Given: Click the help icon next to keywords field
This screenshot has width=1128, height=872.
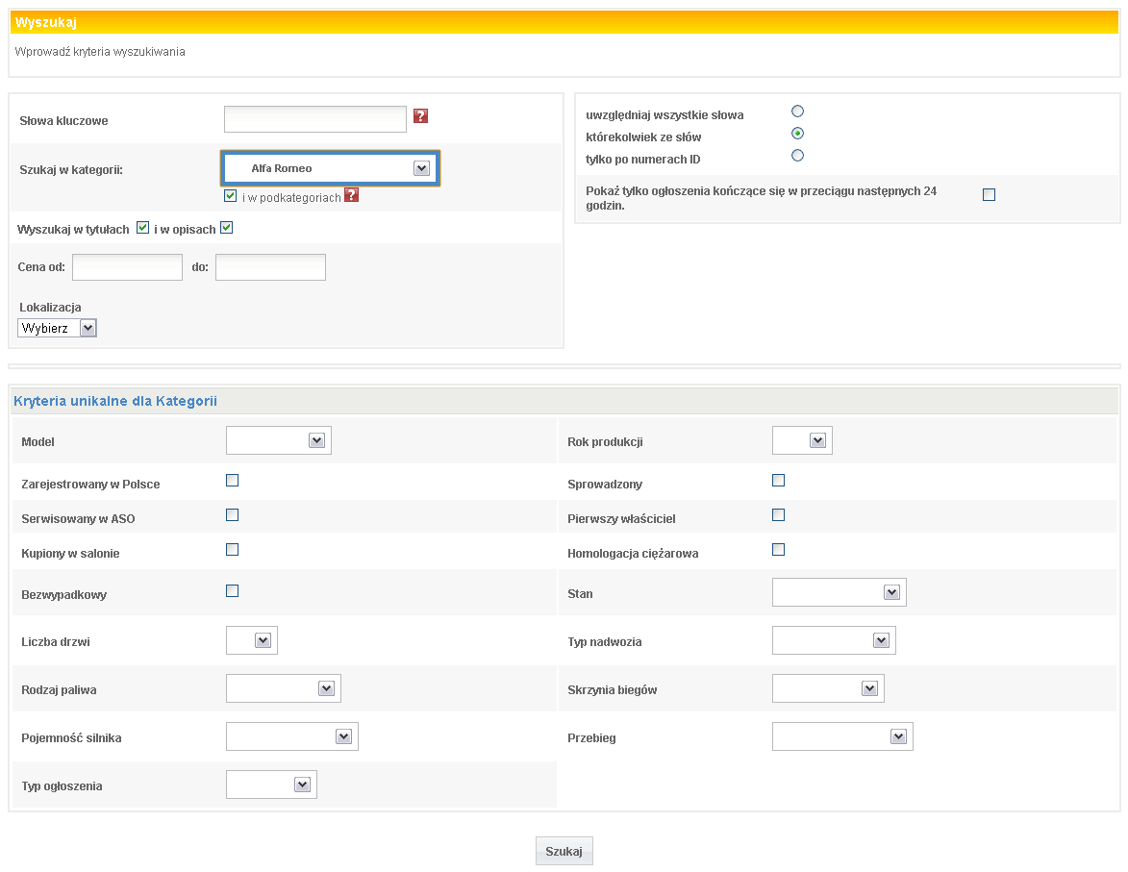Looking at the screenshot, I should pyautogui.click(x=420, y=116).
